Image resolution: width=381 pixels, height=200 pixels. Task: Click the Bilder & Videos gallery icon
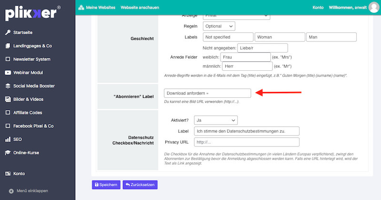pos(8,99)
